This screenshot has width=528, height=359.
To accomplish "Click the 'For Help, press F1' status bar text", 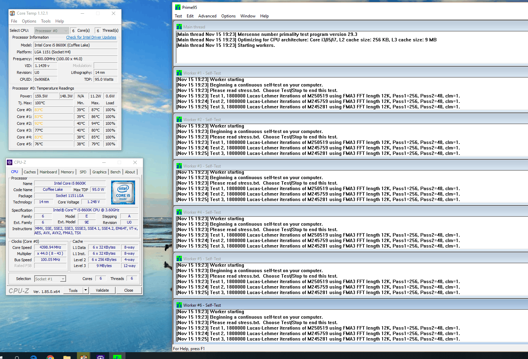I will [x=189, y=349].
